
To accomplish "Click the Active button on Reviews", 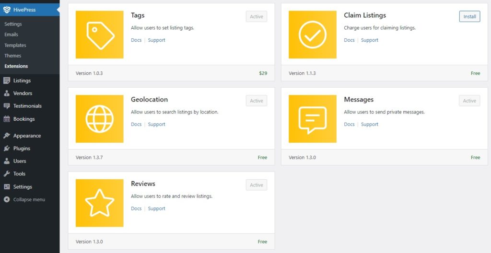I will pos(257,185).
